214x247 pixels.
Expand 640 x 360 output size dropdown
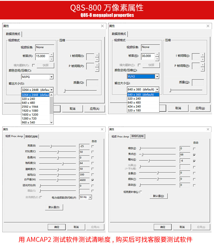point(157,89)
